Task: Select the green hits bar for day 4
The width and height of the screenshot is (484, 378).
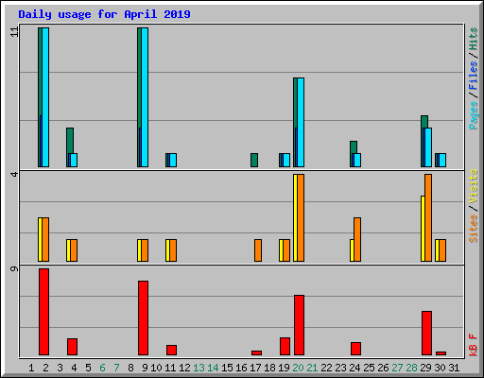Action: click(x=70, y=141)
